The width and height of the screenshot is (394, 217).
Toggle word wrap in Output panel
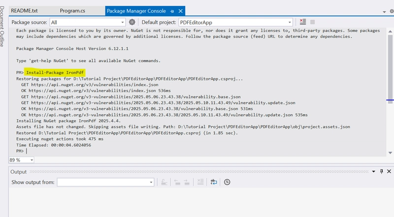[214, 182]
